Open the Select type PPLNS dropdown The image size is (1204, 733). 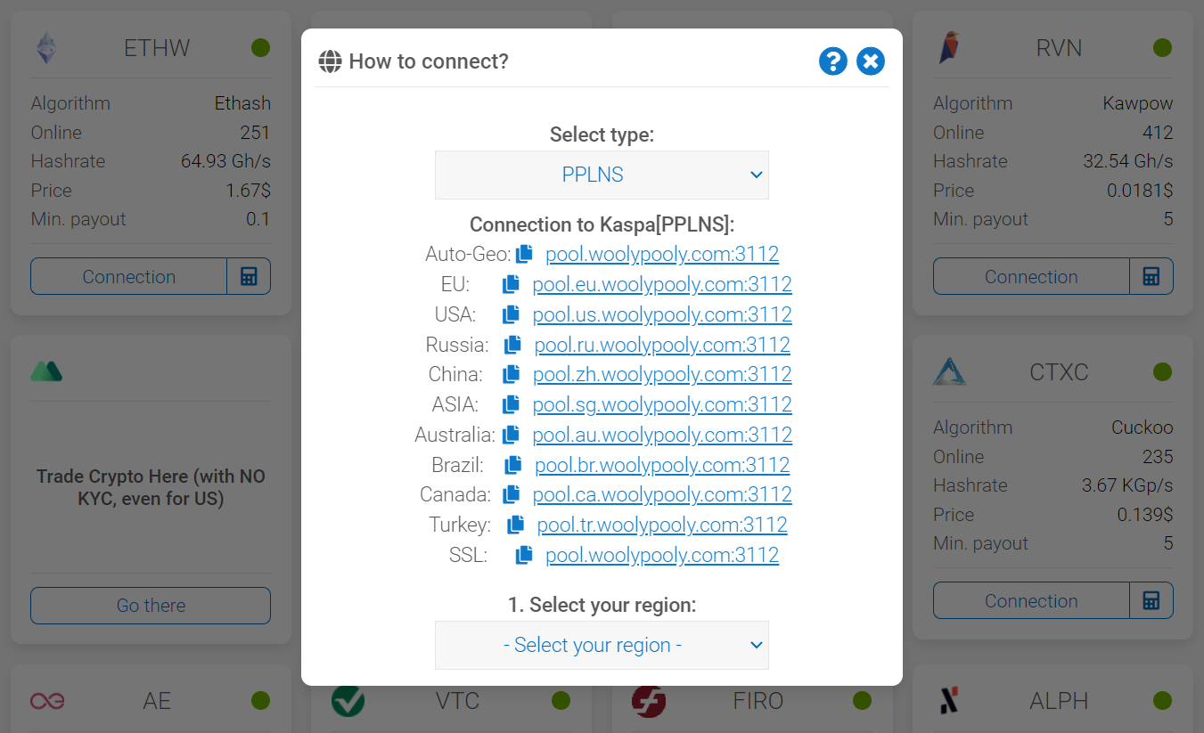(602, 175)
